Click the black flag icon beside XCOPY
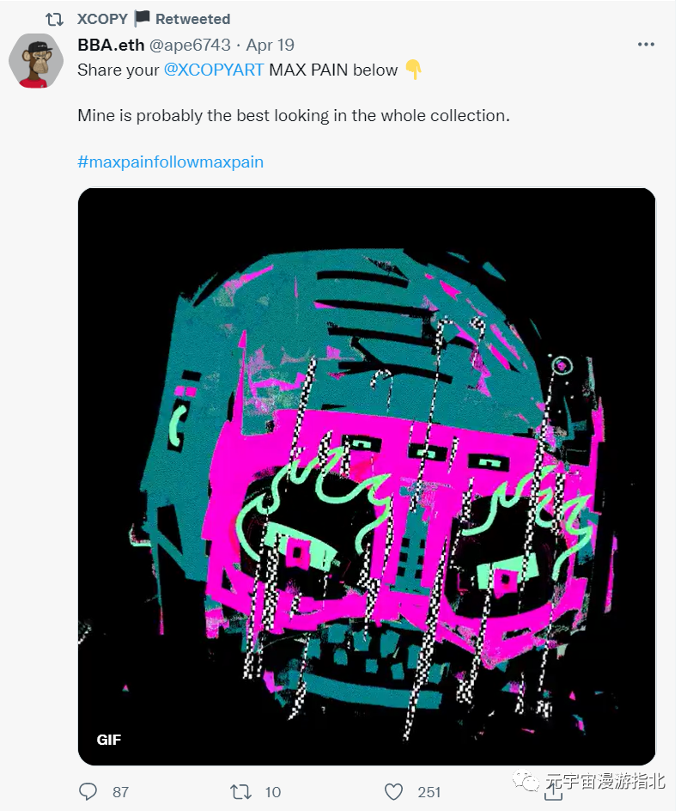The height and width of the screenshot is (811, 687). 142,19
